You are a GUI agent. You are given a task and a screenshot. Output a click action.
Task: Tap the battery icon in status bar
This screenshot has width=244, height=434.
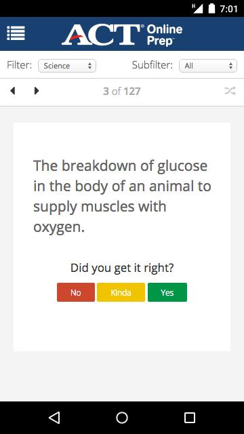[211, 9]
